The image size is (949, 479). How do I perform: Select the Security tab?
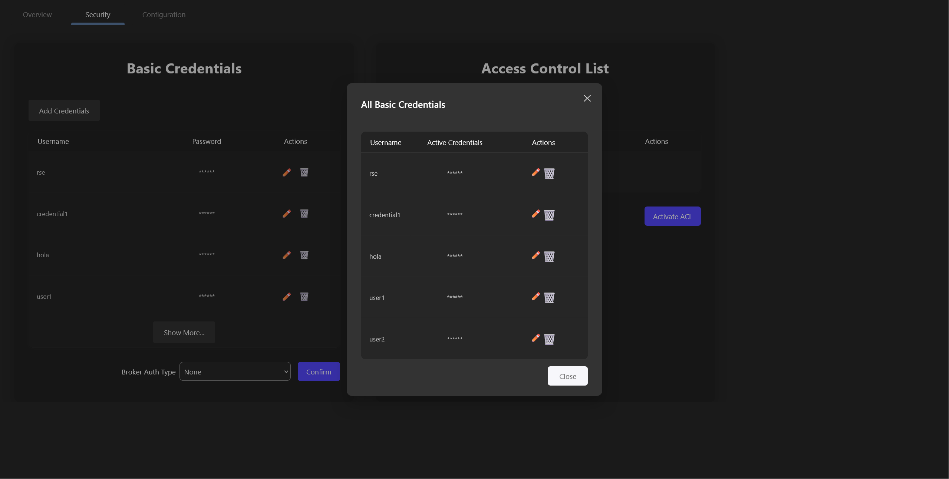98,14
